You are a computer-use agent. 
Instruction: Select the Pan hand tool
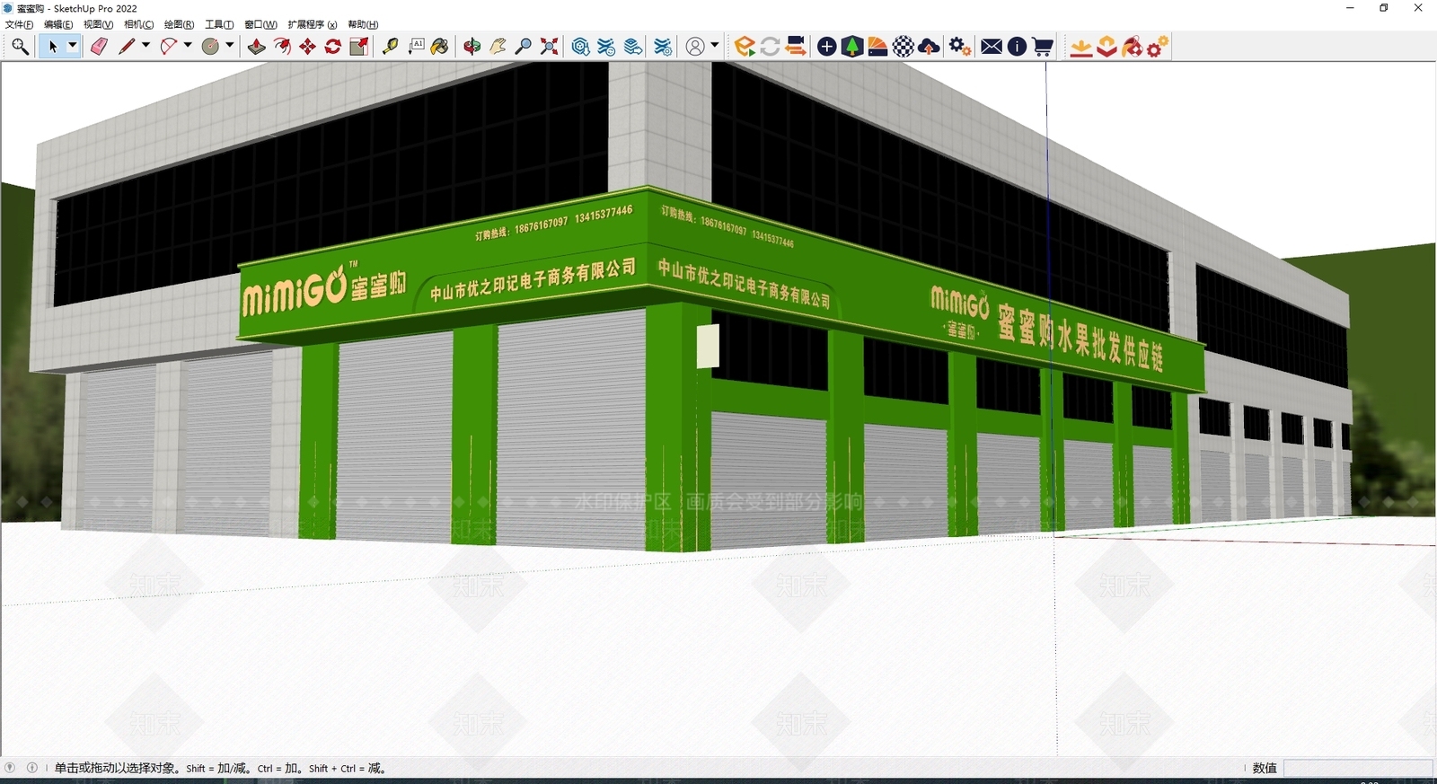pyautogui.click(x=498, y=47)
